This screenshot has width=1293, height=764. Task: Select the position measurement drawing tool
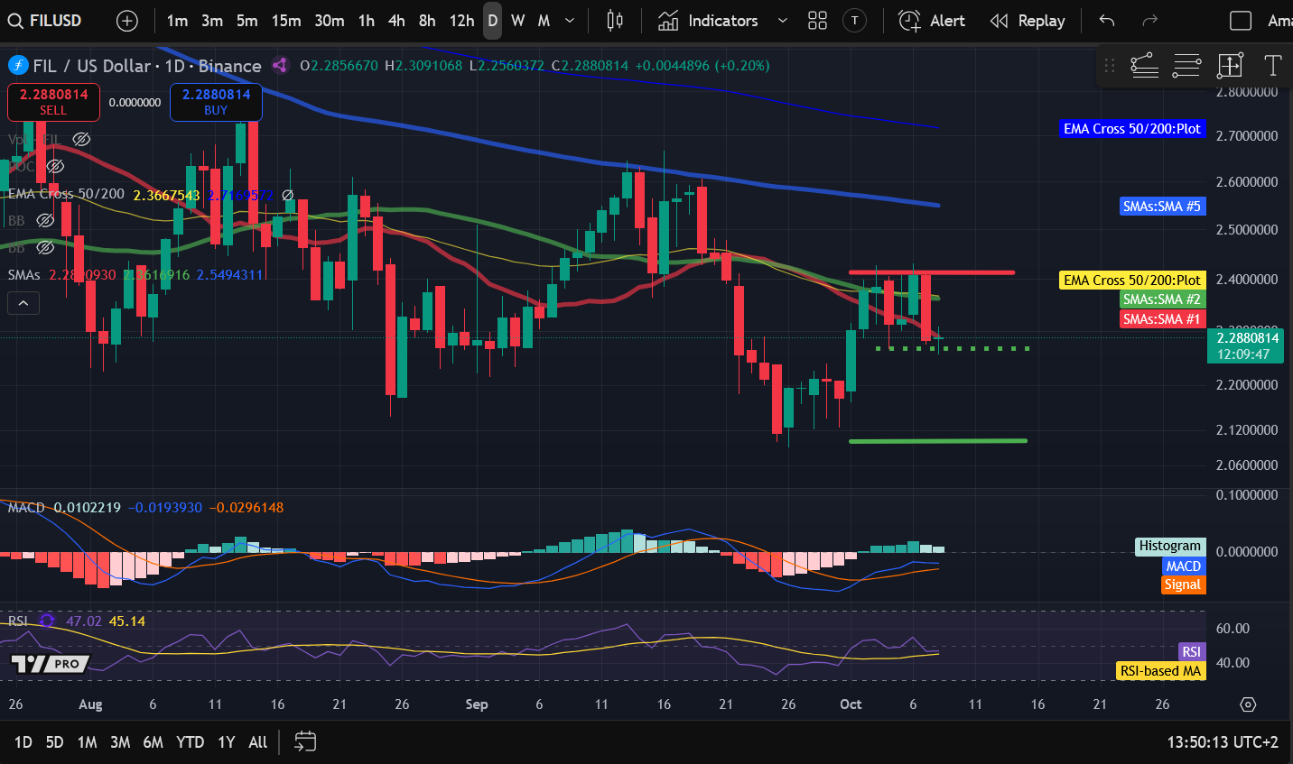pos(1230,65)
